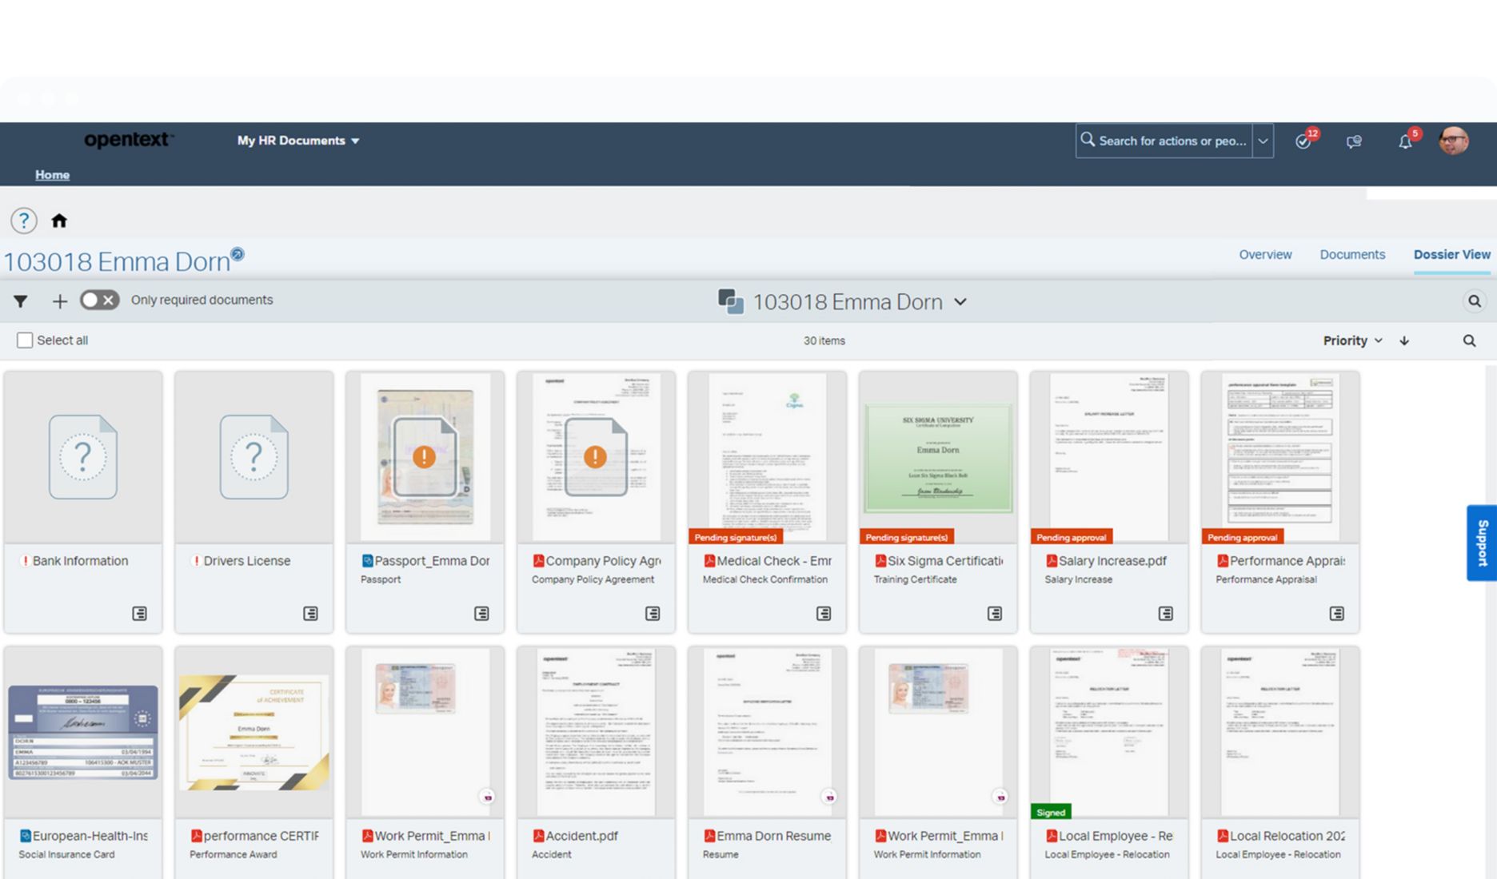Switch to the Documents tab
This screenshot has height=879, width=1497.
point(1352,254)
